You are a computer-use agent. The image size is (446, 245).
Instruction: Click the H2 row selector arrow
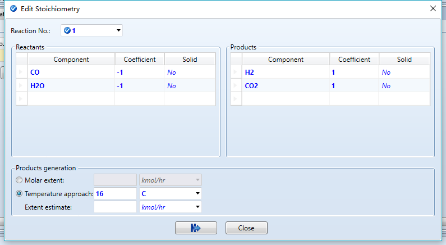236,72
